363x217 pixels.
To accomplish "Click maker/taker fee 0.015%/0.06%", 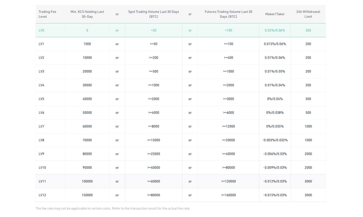I will (275, 44).
